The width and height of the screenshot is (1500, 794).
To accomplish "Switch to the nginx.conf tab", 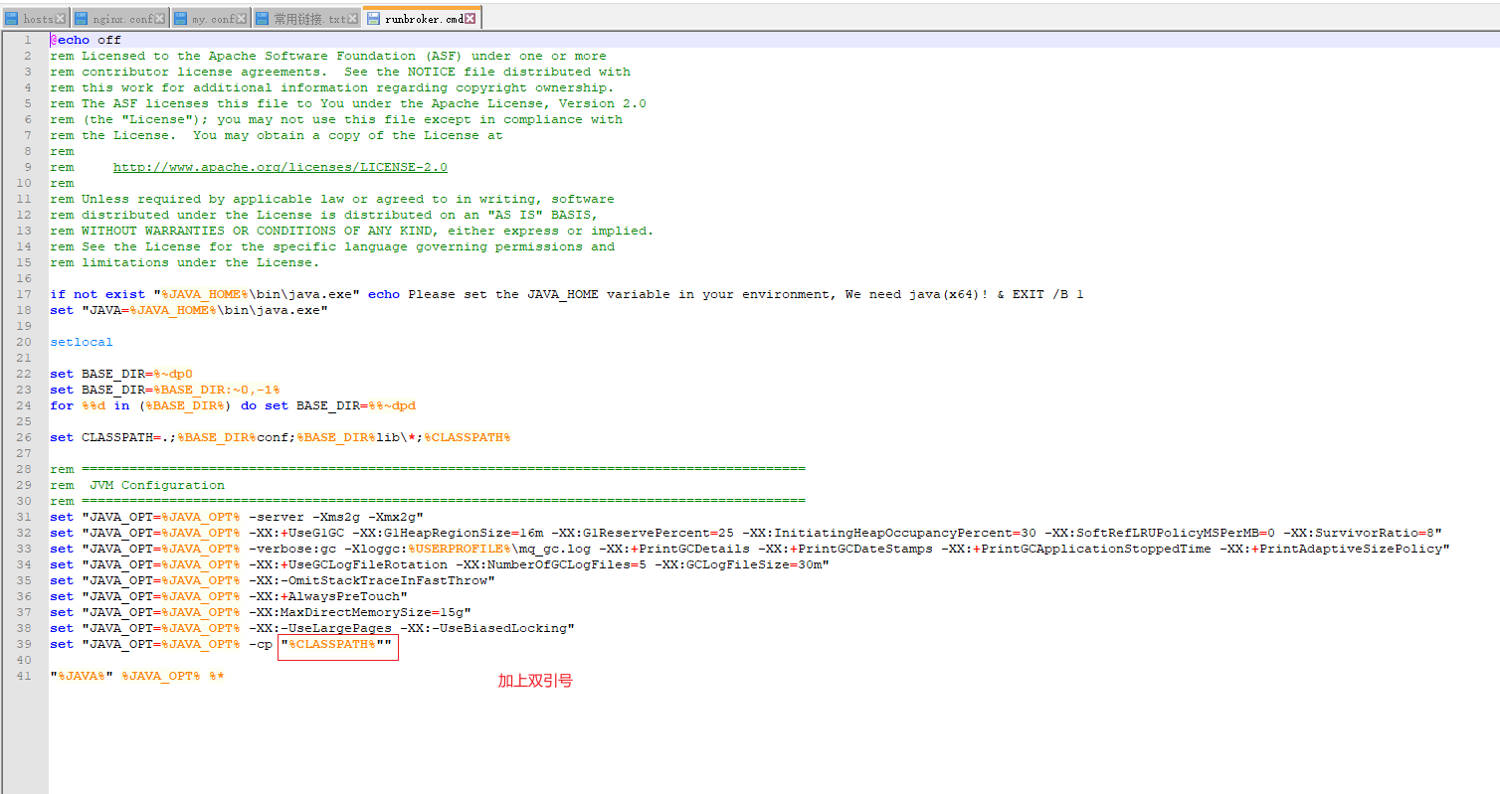I will [121, 18].
